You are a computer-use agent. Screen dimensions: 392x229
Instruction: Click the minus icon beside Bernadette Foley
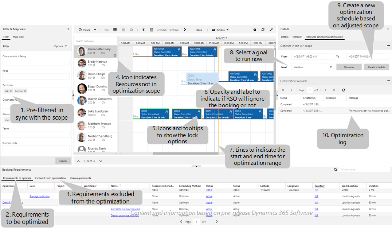[x=114, y=55]
